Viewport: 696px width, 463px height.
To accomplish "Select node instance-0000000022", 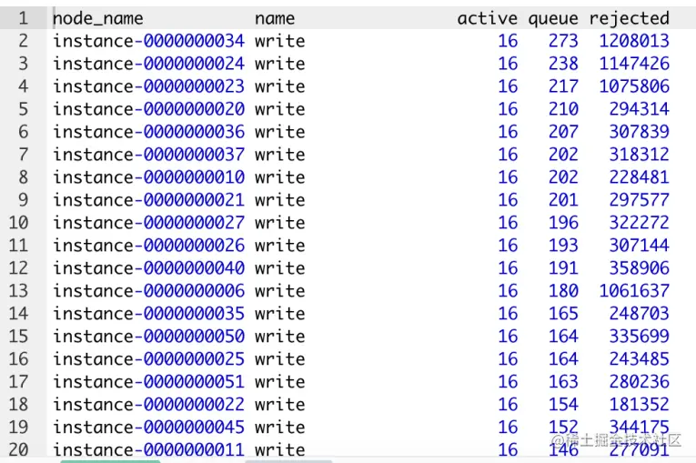I will pos(148,405).
